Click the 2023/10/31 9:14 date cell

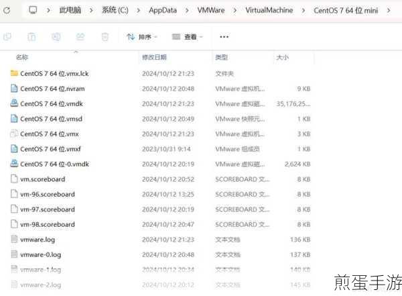(166, 149)
